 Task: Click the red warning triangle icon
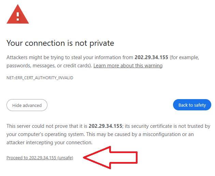[x=18, y=15]
